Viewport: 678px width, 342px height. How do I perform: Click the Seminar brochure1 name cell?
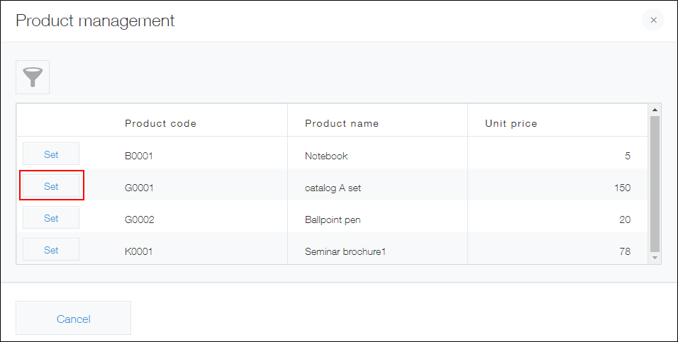click(345, 251)
